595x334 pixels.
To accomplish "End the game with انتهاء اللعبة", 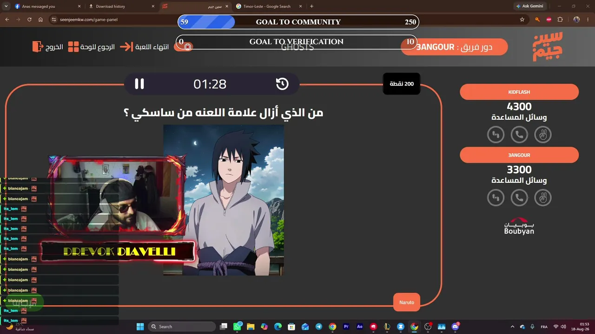I will pyautogui.click(x=144, y=47).
